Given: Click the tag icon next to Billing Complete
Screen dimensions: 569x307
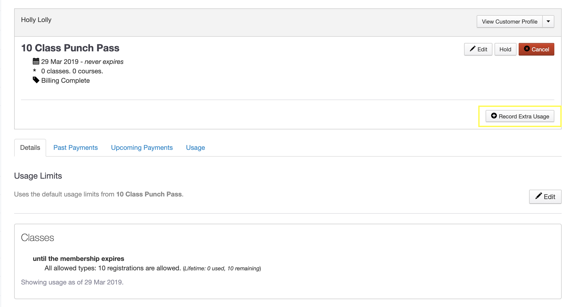Looking at the screenshot, I should pos(36,80).
